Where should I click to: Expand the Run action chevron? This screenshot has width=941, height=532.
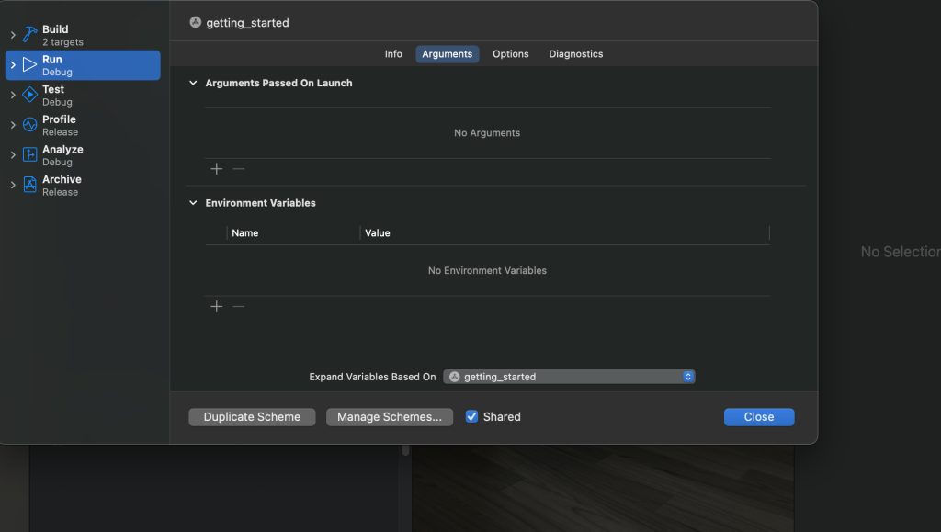click(x=13, y=64)
